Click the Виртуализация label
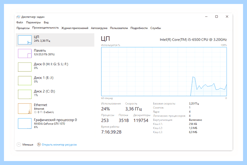Viewport: 247px width, 165px height. [163, 120]
